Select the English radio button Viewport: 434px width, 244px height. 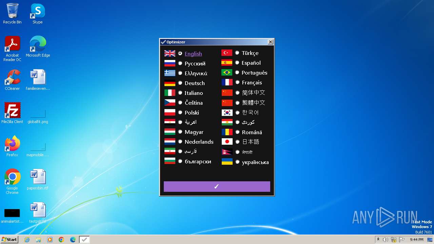pyautogui.click(x=180, y=54)
